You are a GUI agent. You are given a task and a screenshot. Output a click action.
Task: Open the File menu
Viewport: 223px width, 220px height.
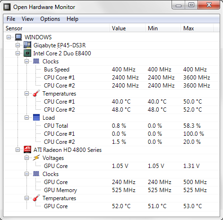[11, 19]
